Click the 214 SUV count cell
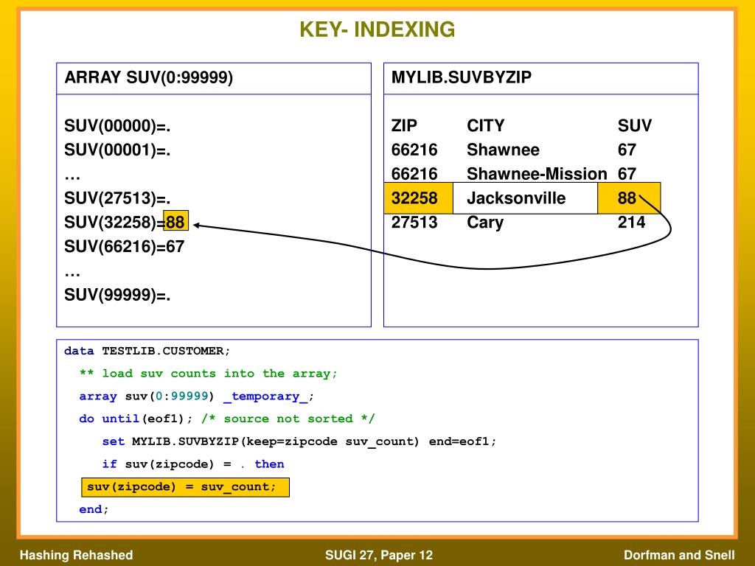The width and height of the screenshot is (755, 566). [x=631, y=223]
